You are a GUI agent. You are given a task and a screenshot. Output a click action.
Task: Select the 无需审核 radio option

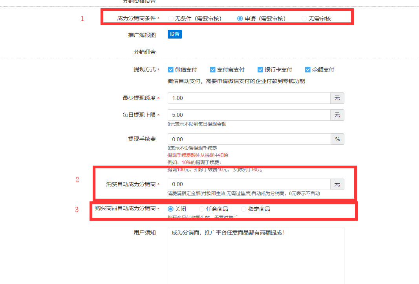pos(304,18)
